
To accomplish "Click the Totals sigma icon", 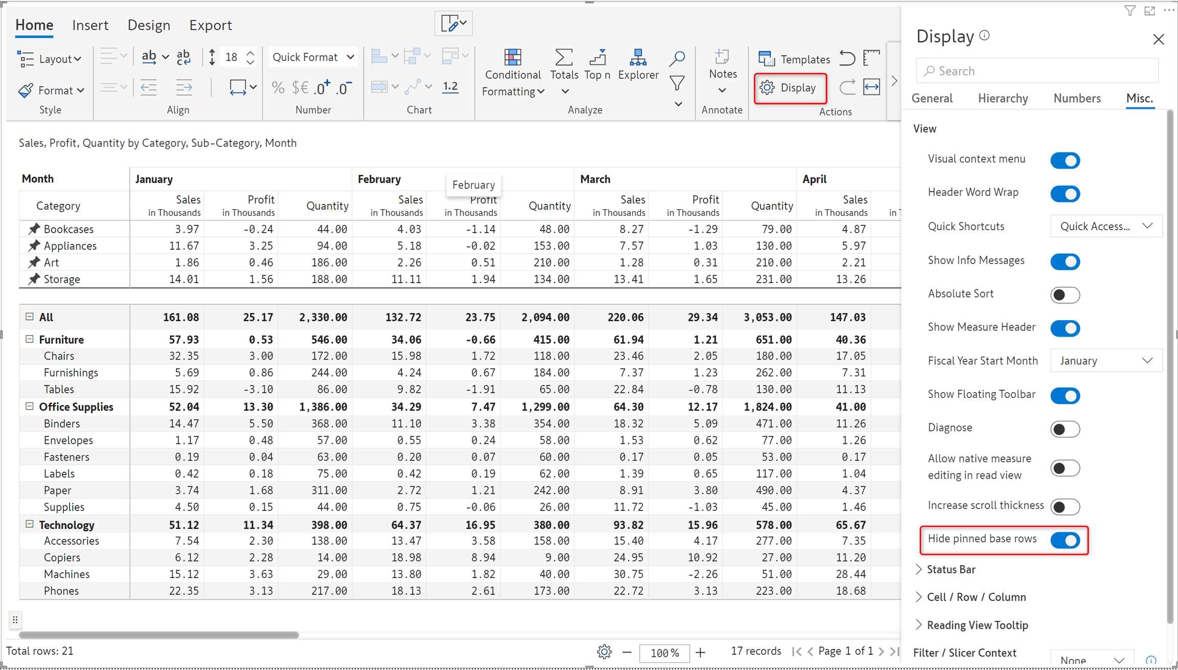I will coord(563,57).
